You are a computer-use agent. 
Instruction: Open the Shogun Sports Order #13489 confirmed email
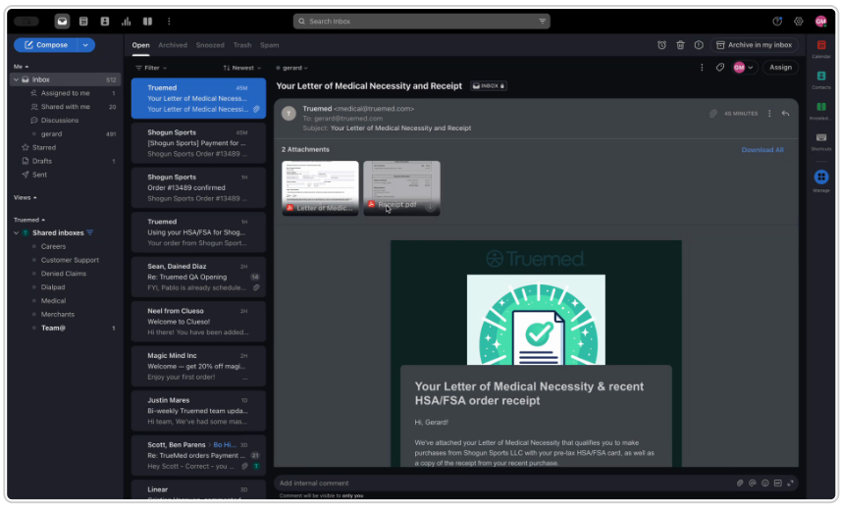[198, 187]
